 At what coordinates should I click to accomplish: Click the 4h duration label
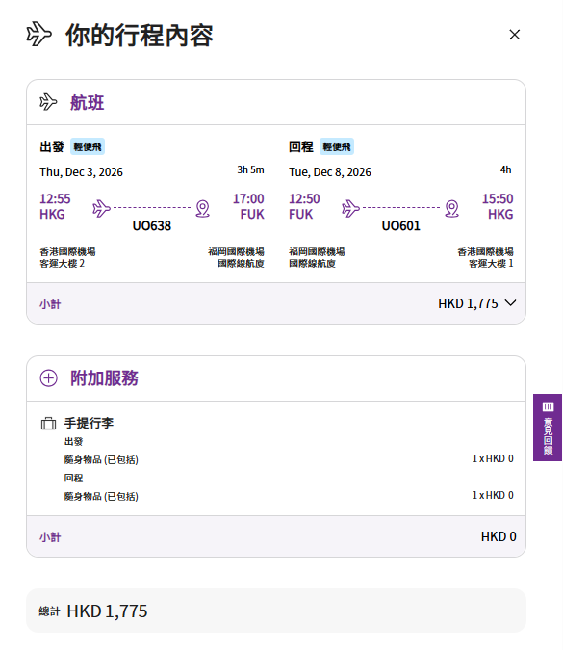[x=506, y=169]
